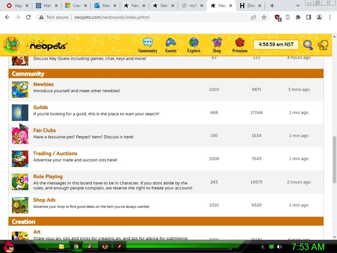Open the Trading / Auctions board link
Viewport: 337px width, 253px height.
coord(55,154)
